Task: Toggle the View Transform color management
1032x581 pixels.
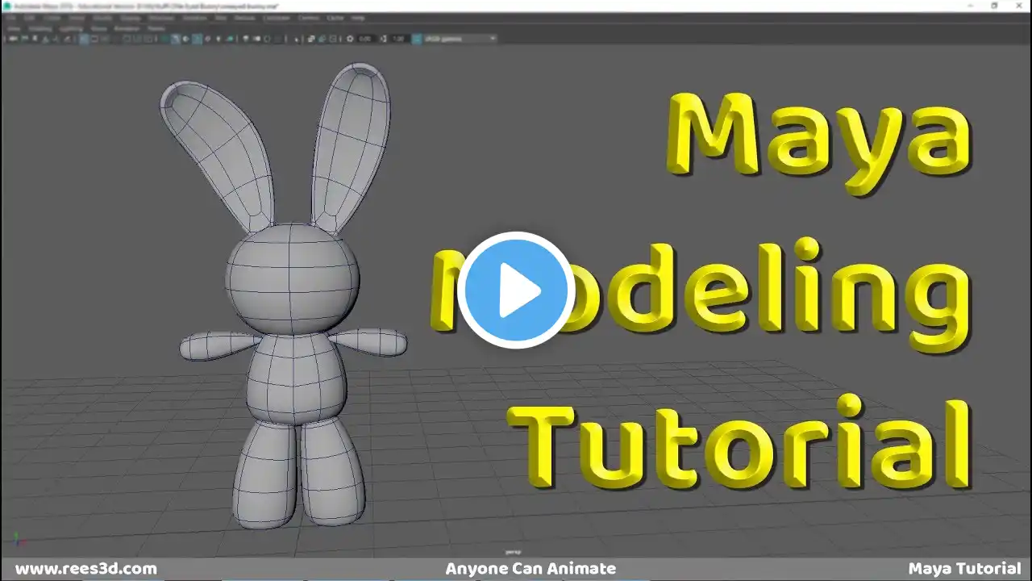Action: (x=417, y=38)
